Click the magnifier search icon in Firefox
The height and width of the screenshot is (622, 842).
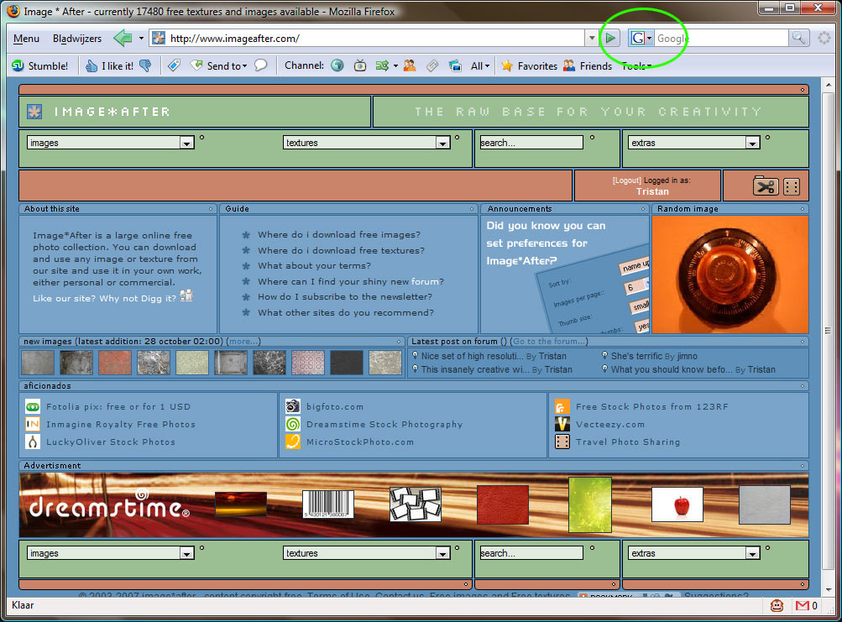click(798, 38)
